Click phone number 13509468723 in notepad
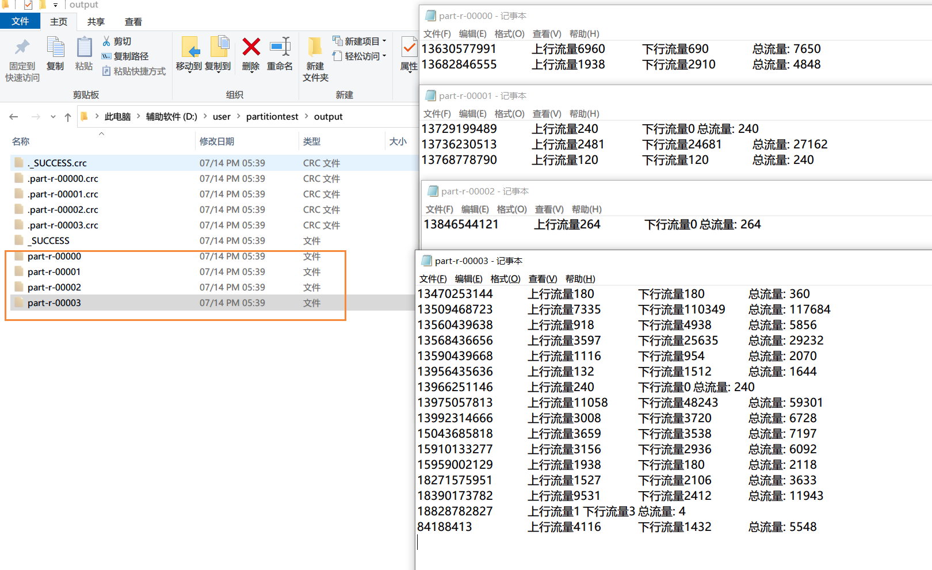The image size is (932, 570). click(x=455, y=309)
